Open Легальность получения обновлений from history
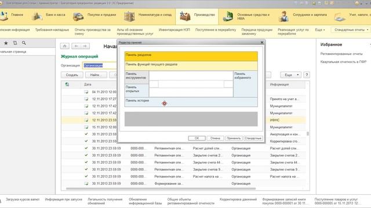Screen dimensions: 371x208 click(105, 201)
